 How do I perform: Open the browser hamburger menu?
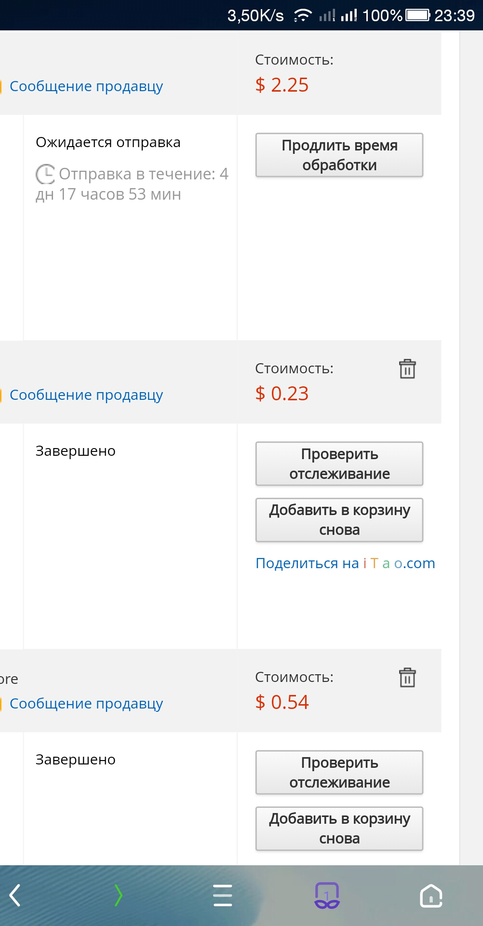pos(223,896)
